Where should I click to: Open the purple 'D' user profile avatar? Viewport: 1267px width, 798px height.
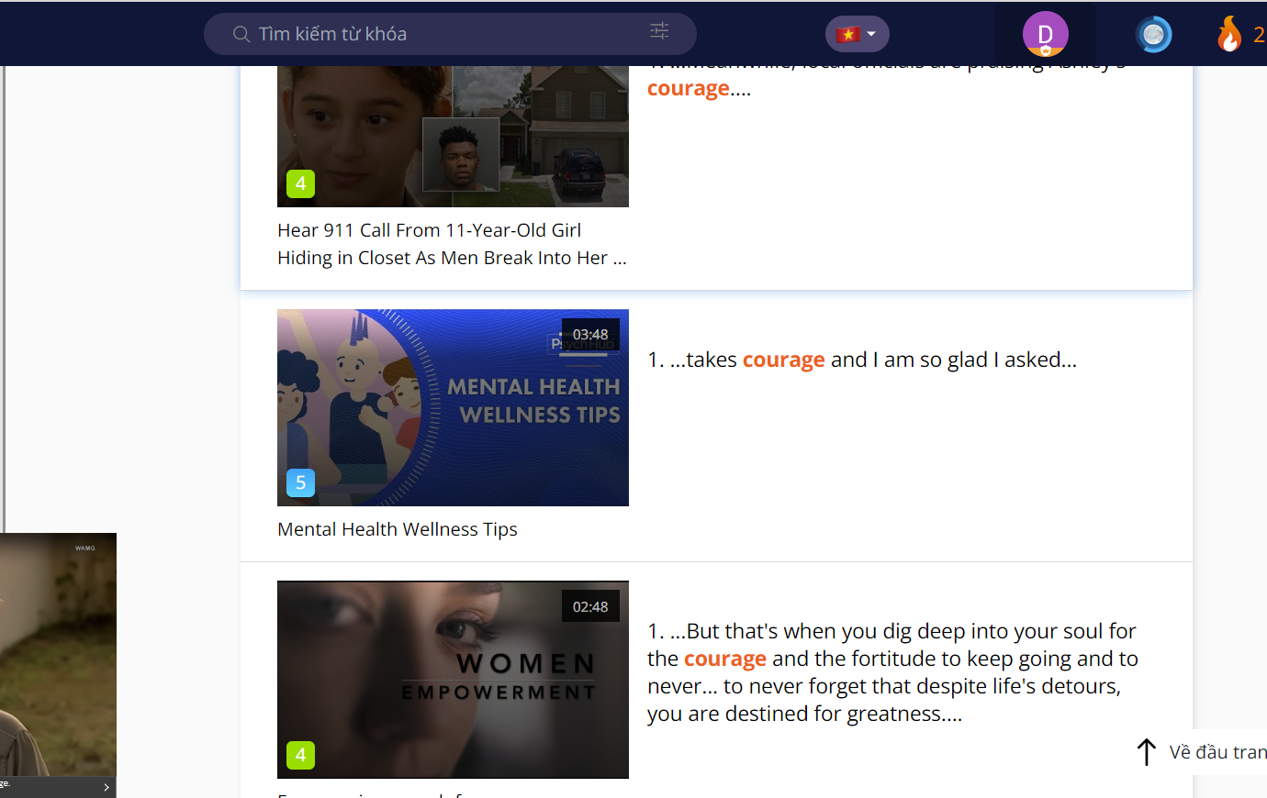click(x=1046, y=35)
